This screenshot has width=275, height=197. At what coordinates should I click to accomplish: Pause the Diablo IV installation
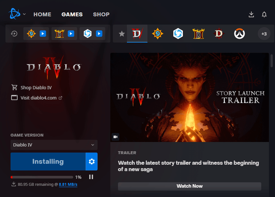(91, 177)
